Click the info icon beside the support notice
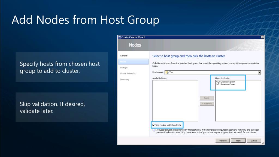 pos(154,130)
